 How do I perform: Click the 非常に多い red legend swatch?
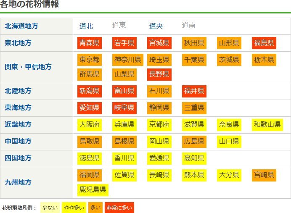119,208
